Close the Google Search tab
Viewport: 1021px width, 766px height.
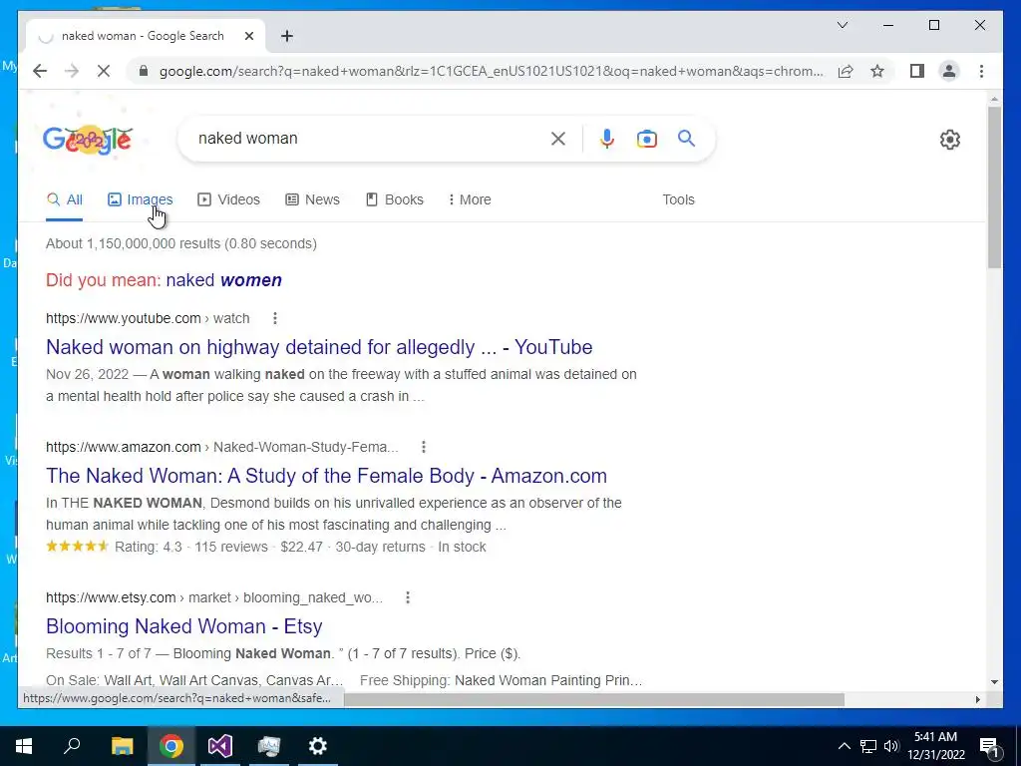click(x=248, y=36)
